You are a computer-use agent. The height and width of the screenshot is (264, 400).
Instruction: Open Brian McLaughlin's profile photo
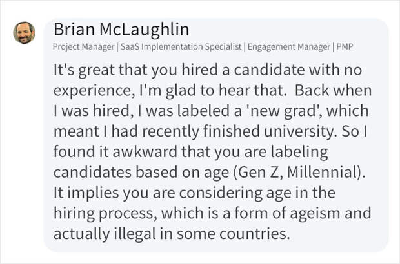pyautogui.click(x=25, y=33)
